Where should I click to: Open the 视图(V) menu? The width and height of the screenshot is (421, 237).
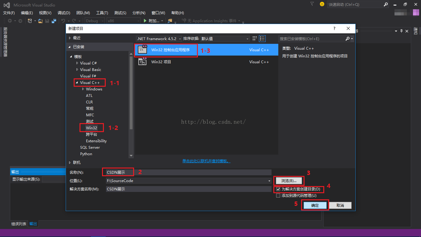45,13
